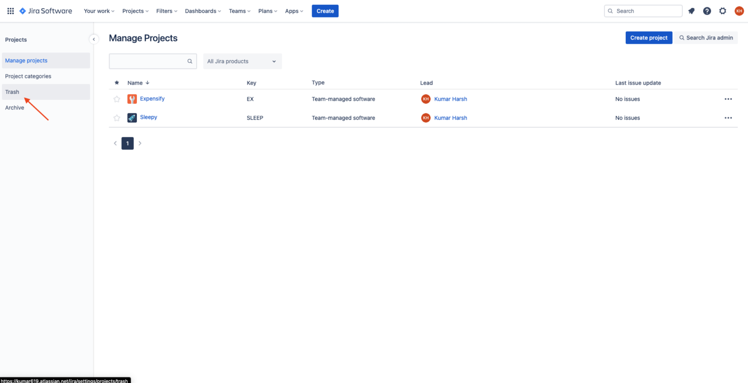Click the Expensify project avatar
The height and width of the screenshot is (383, 748).
click(x=132, y=99)
